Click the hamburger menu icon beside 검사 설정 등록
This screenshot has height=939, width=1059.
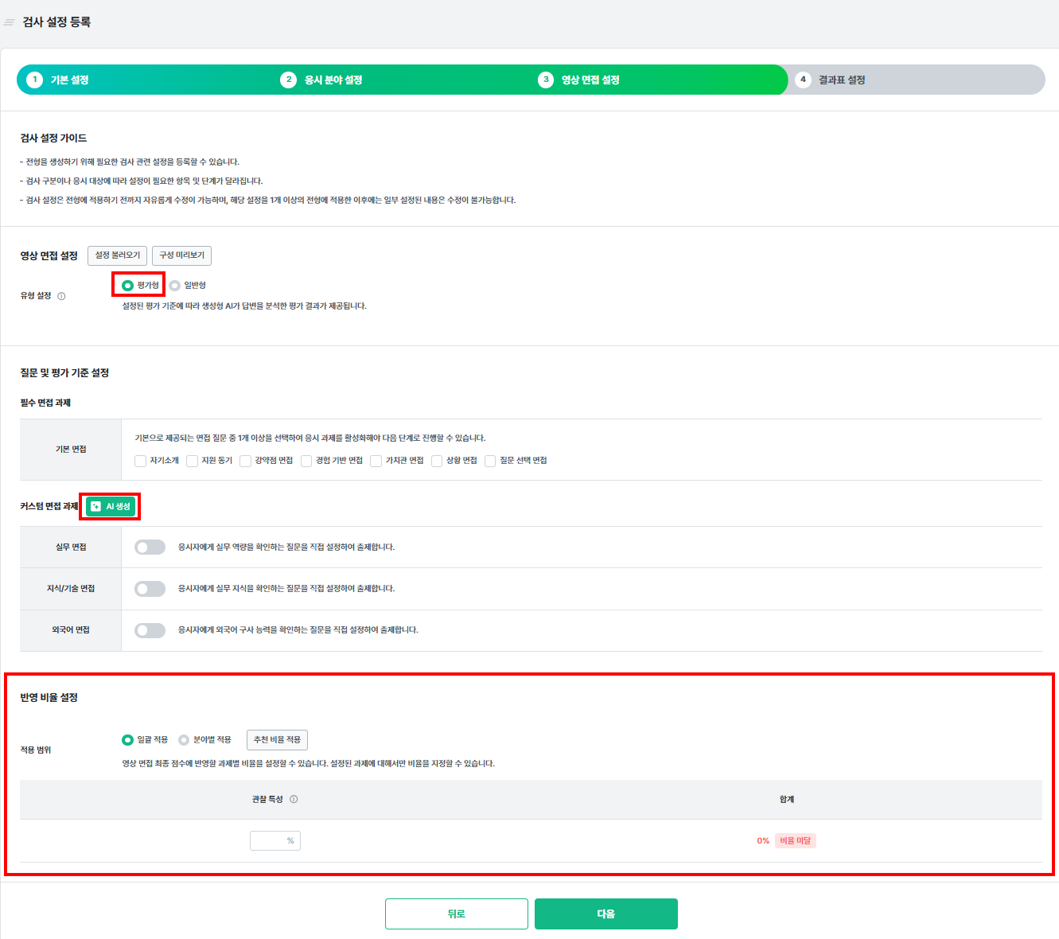[x=10, y=22]
